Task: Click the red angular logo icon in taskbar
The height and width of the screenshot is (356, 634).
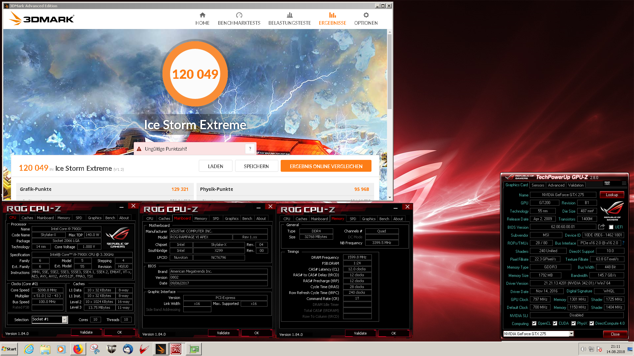Action: point(144,349)
